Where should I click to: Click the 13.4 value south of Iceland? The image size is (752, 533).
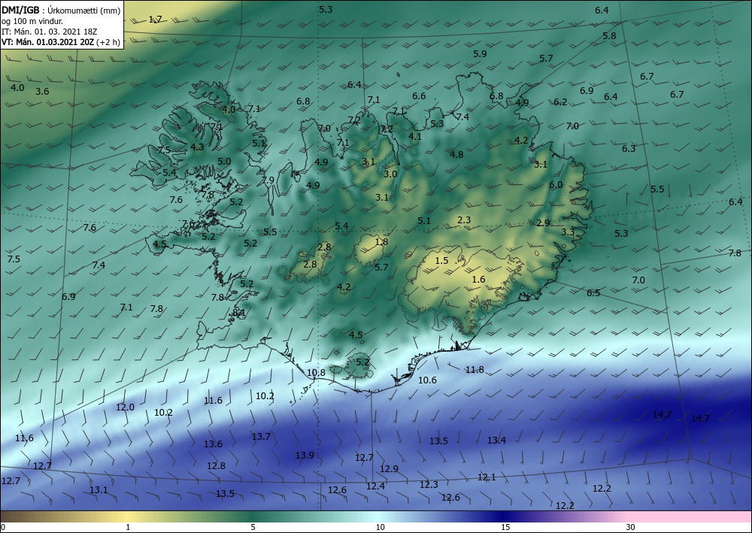point(496,440)
